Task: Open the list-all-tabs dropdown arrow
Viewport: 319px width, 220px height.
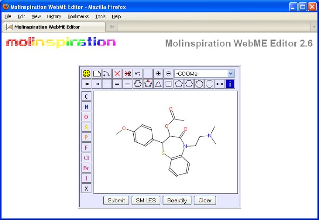Action: [x=314, y=27]
